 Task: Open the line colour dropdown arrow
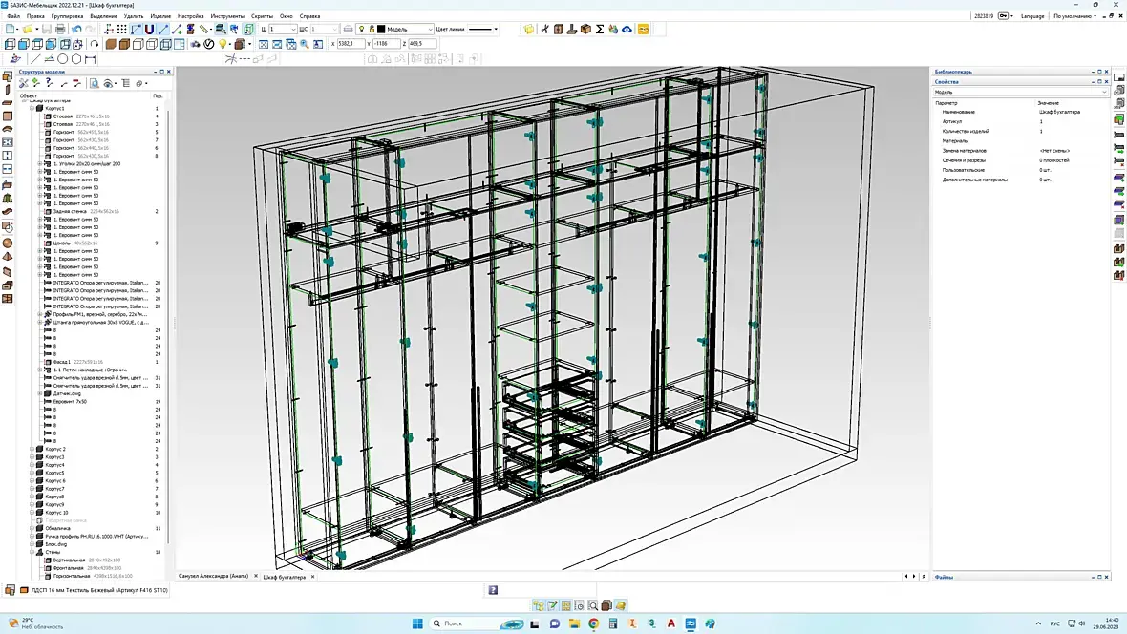click(496, 29)
